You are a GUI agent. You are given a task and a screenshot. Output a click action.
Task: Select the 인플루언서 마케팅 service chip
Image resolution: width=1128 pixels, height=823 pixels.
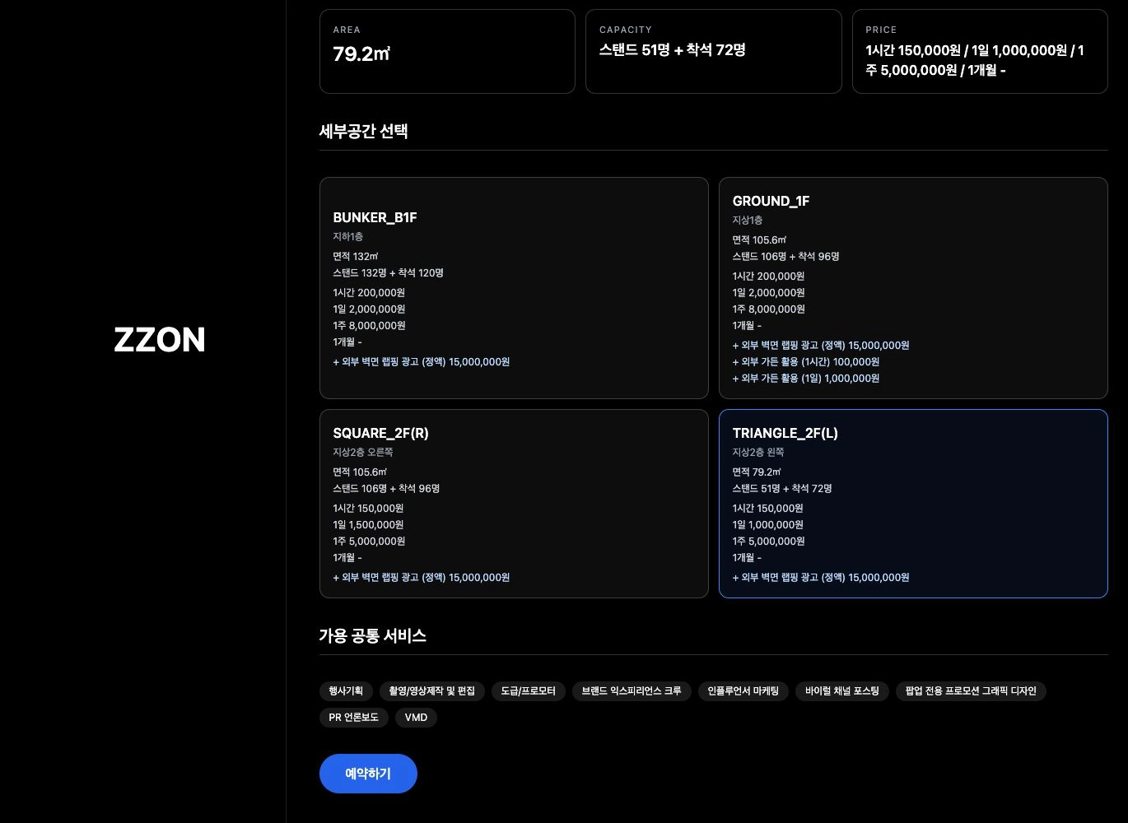point(743,691)
